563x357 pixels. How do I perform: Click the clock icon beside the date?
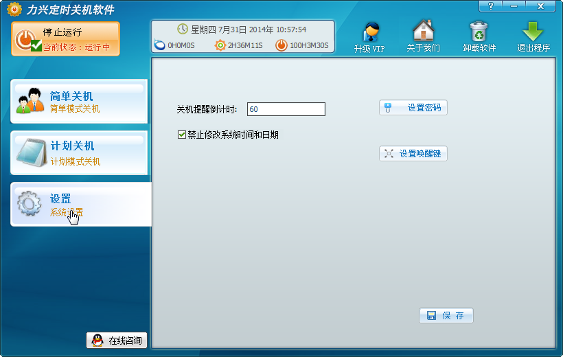[x=183, y=29]
